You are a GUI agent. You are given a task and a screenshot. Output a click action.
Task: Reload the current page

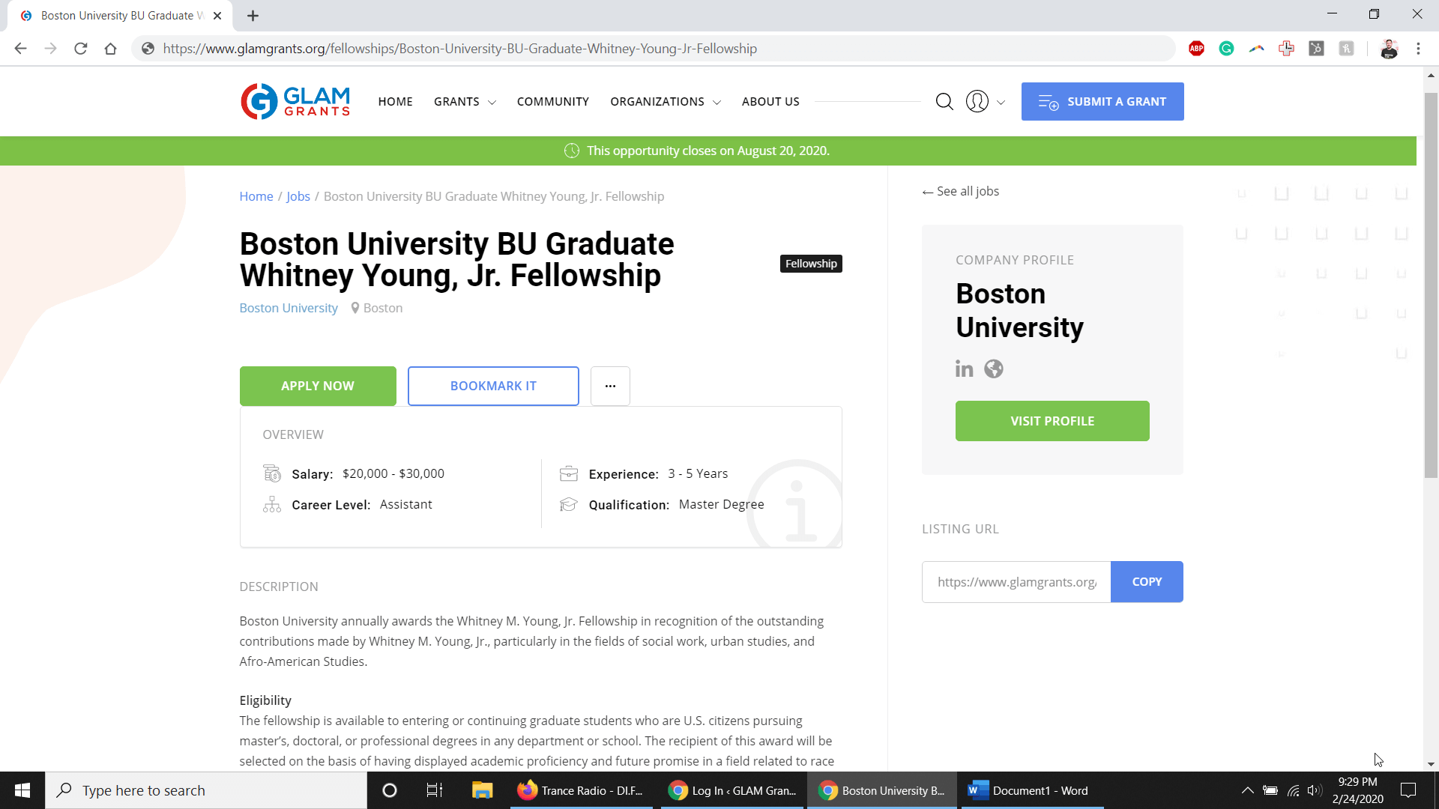pos(81,49)
